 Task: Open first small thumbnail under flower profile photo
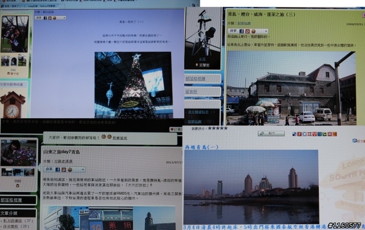point(6,172)
